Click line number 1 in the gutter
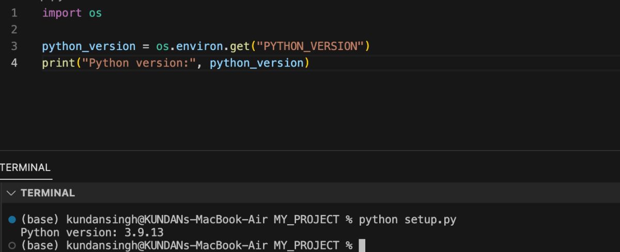The image size is (620, 252). pos(14,13)
